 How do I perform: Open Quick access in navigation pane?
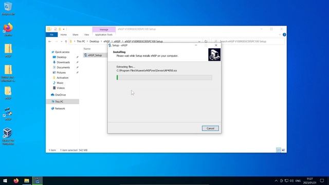(62, 52)
